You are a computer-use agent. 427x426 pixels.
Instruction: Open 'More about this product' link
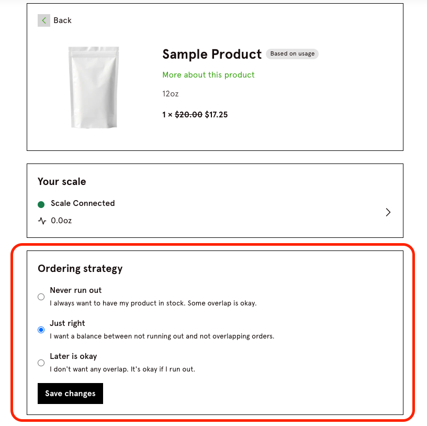point(208,75)
